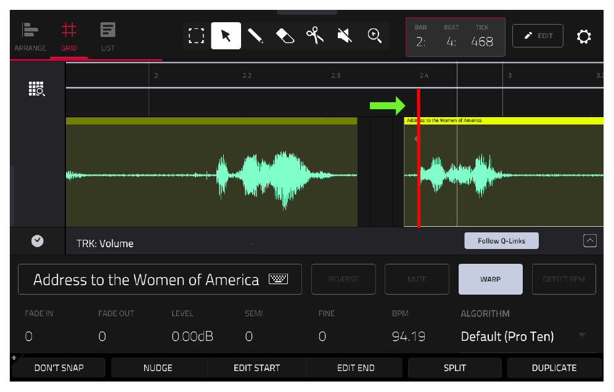The image size is (614, 392).
Task: Click the Split button
Action: click(x=454, y=368)
